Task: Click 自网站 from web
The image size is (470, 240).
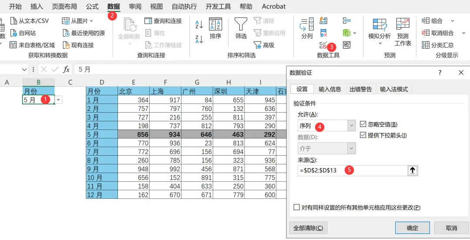Action: (23, 33)
